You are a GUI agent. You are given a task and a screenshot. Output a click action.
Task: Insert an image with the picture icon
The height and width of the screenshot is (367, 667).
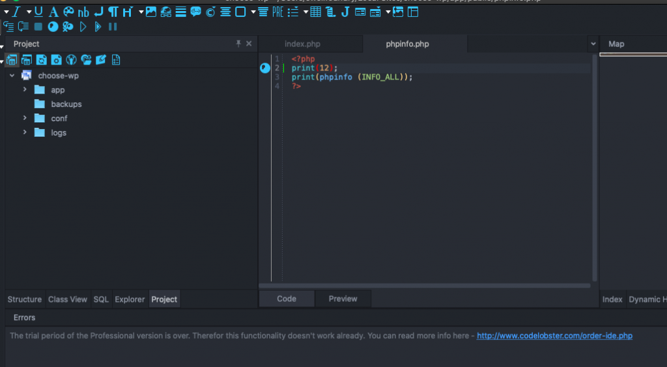coord(151,12)
